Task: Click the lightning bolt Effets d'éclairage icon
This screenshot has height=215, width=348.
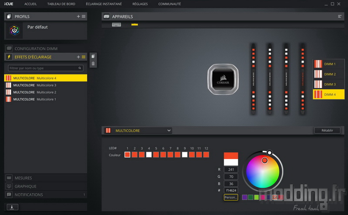Action: coord(9,57)
